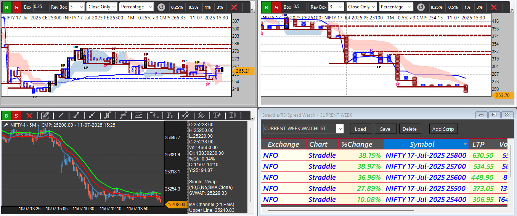Click red X delete icon in NIFTY-I toolbar
Image resolution: width=517 pixels, height=216 pixels.
[29, 116]
